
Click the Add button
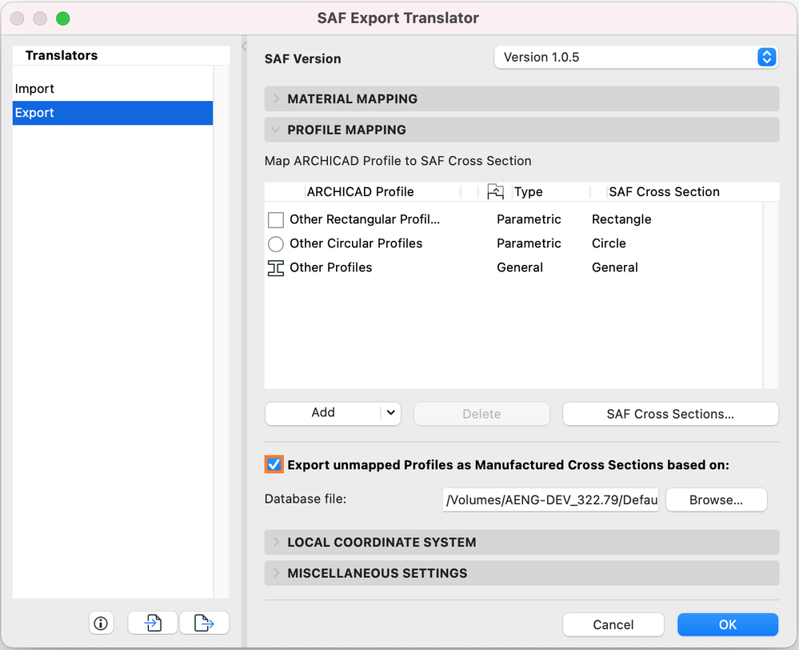click(x=323, y=413)
